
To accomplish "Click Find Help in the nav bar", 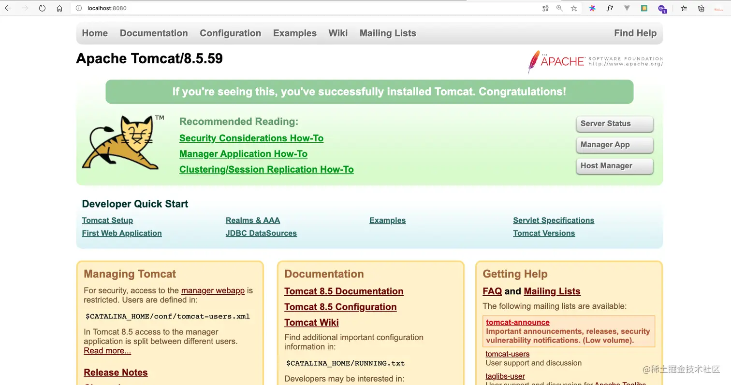I will coord(635,33).
